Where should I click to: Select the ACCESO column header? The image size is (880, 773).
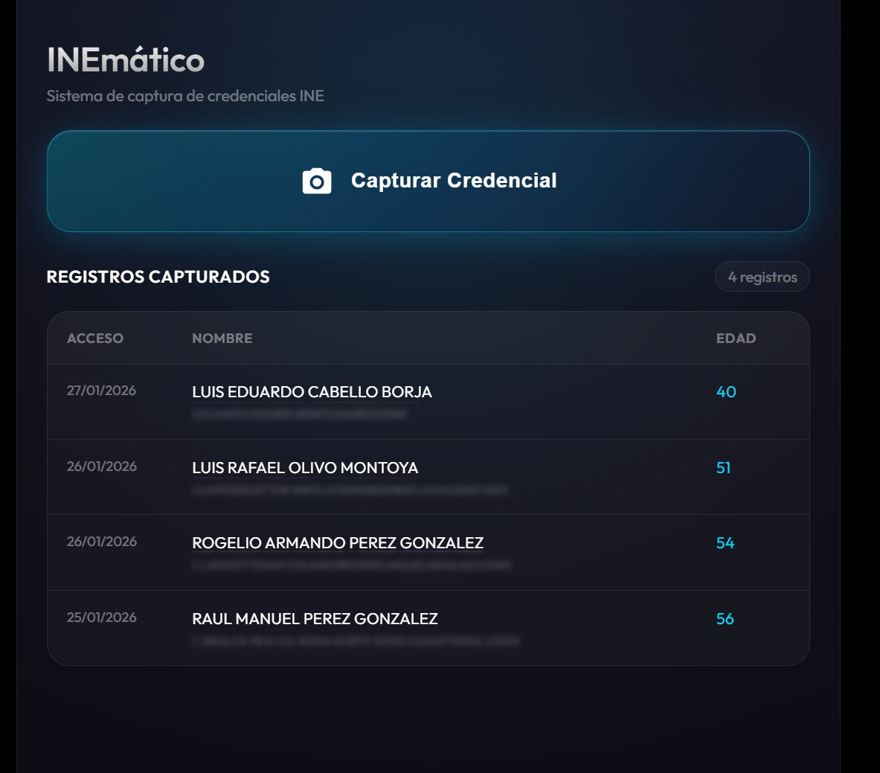94,338
